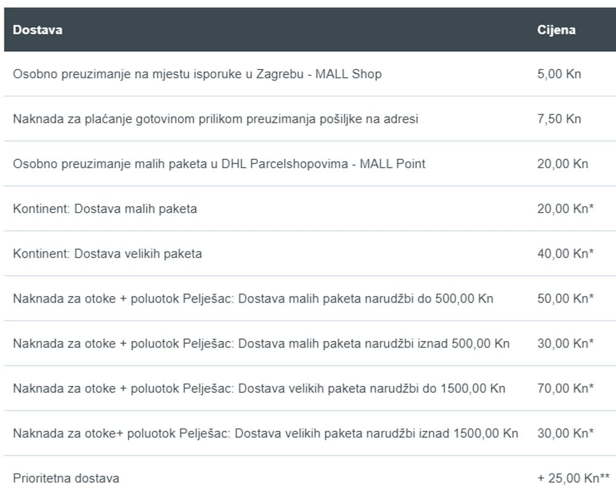Select the cash on delivery fee row text
616x500 pixels.
pos(216,119)
